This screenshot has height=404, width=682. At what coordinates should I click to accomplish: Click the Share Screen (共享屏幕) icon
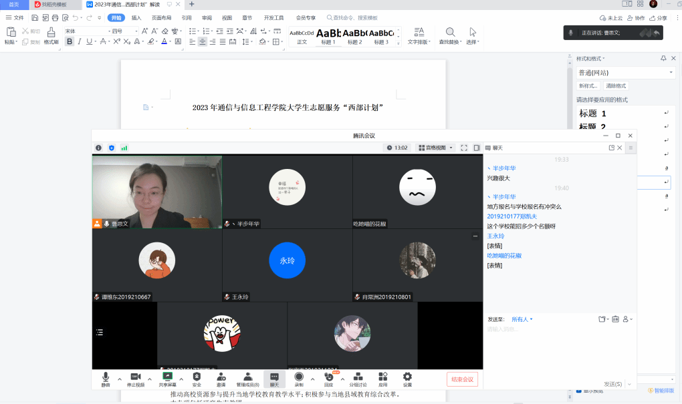(167, 379)
